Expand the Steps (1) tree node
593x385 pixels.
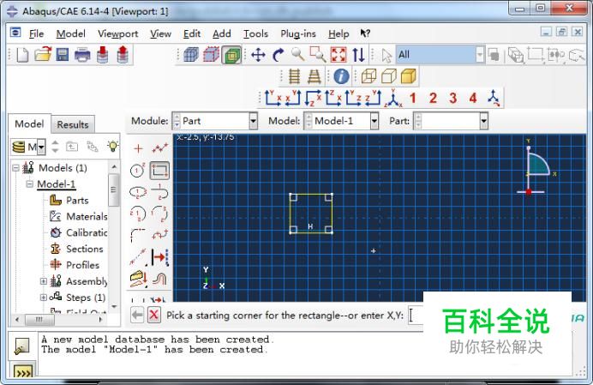[44, 298]
